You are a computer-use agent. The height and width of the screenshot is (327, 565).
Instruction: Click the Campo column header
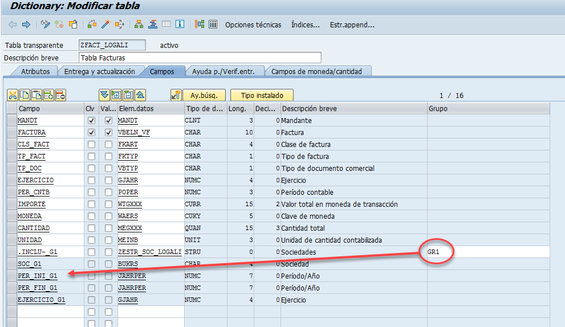tap(50, 108)
